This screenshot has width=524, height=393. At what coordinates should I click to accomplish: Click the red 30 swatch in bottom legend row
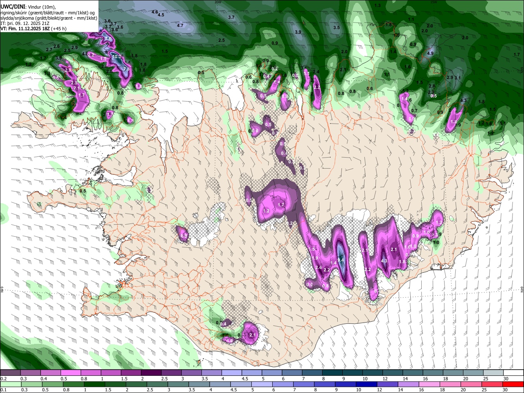514,384
